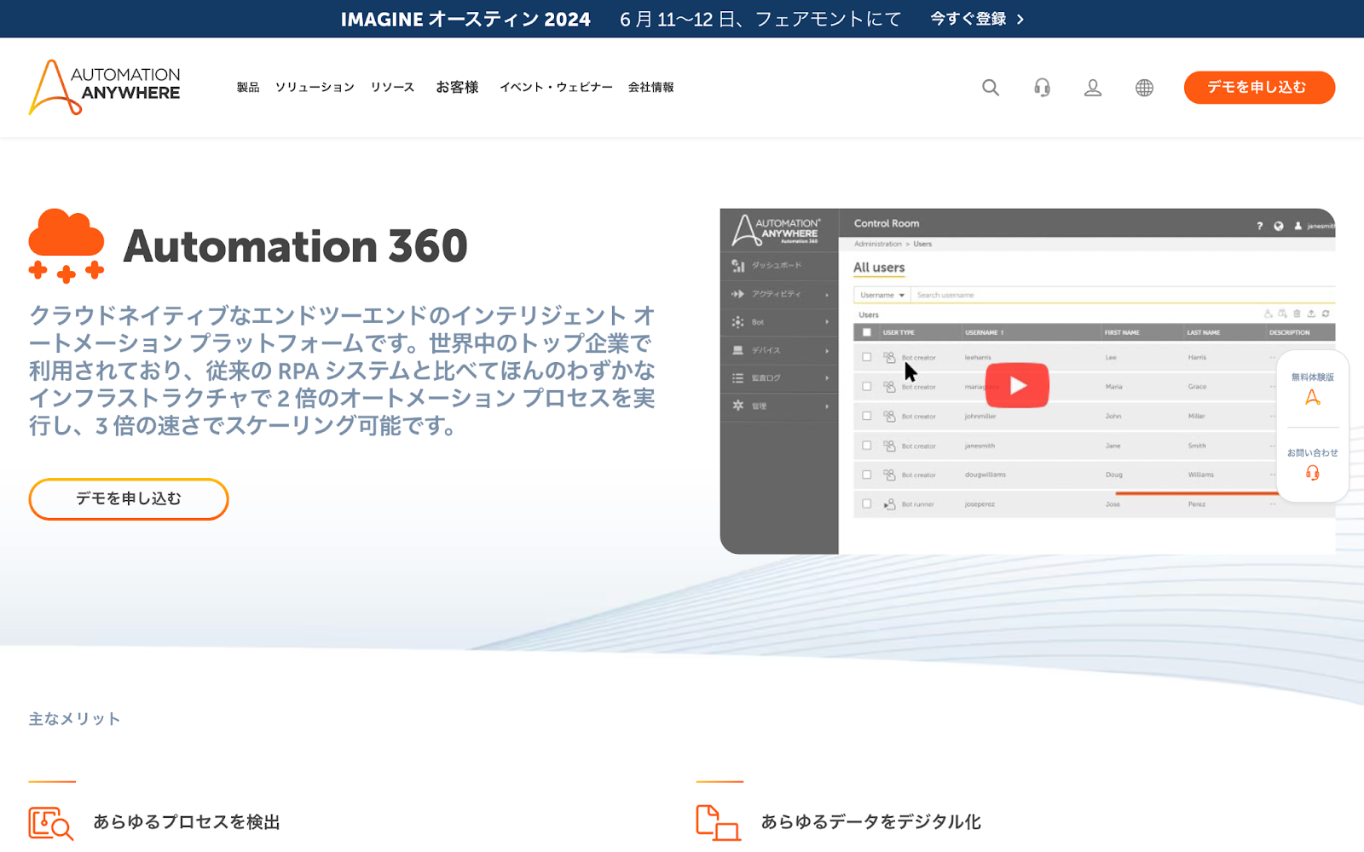Screen dimensions: 1364x852
Task: Check the mariagrace row checkbox
Action: 866,387
